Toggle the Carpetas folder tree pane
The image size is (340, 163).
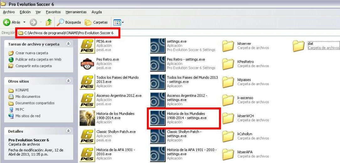tap(96, 22)
